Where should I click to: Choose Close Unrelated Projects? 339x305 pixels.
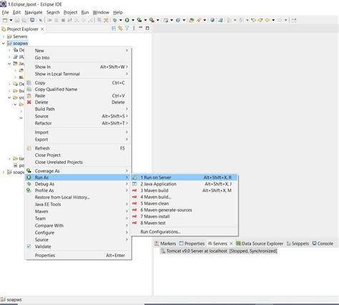78,163
